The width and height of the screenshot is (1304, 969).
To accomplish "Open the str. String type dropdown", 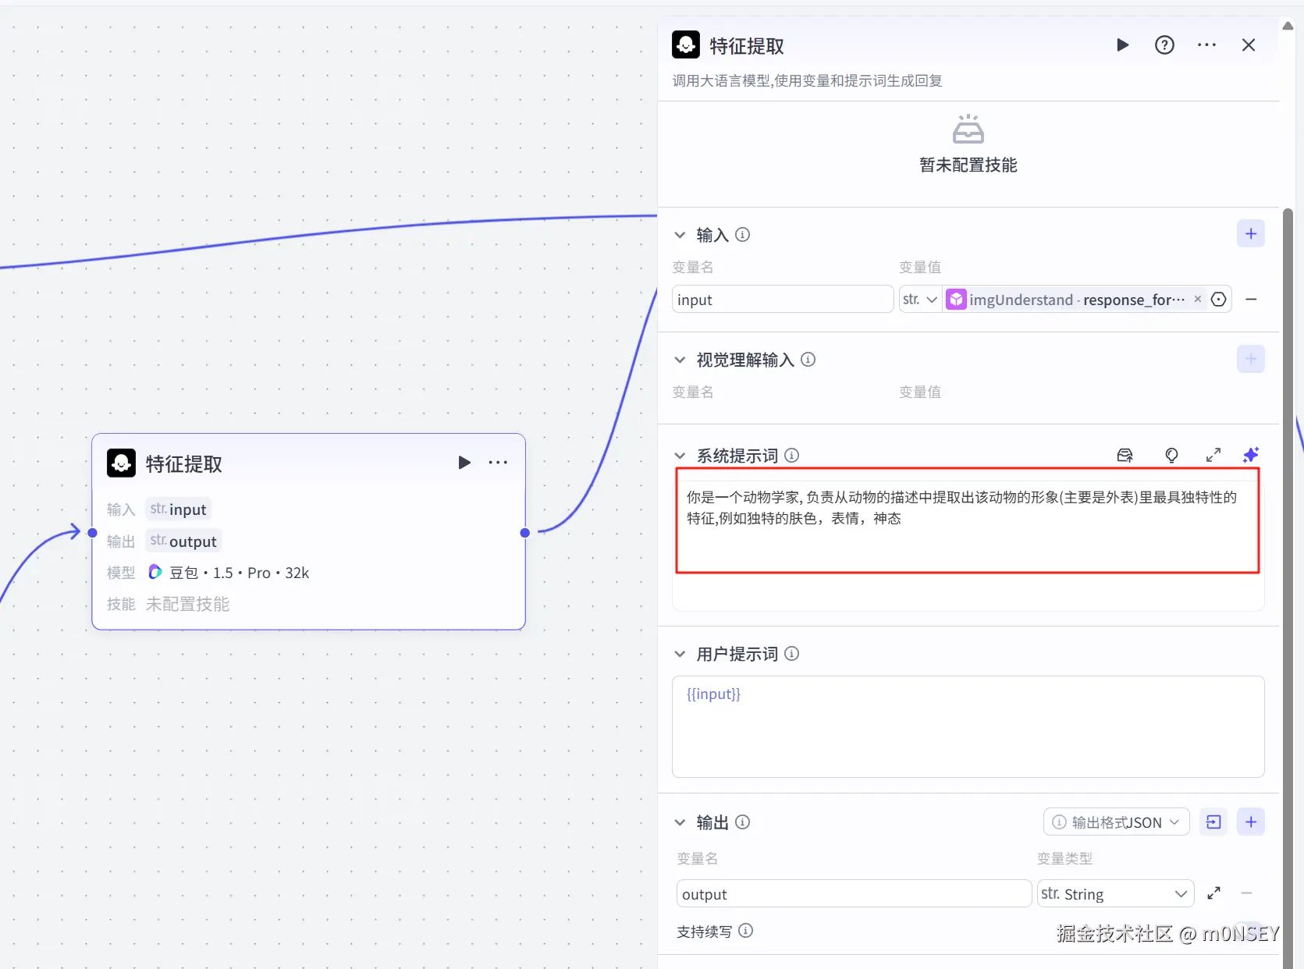I will coord(1115,894).
